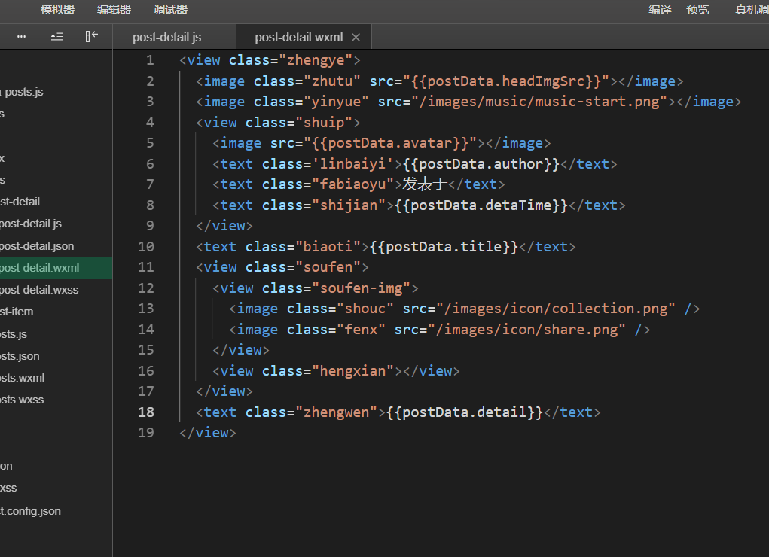
Task: Click line number 18 in the gutter
Action: point(146,412)
